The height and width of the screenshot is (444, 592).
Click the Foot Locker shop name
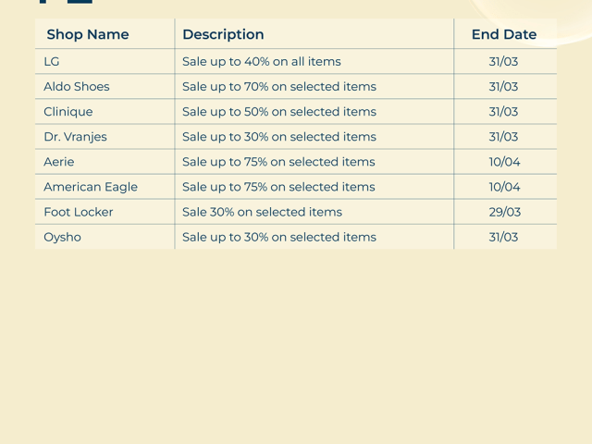pos(79,212)
